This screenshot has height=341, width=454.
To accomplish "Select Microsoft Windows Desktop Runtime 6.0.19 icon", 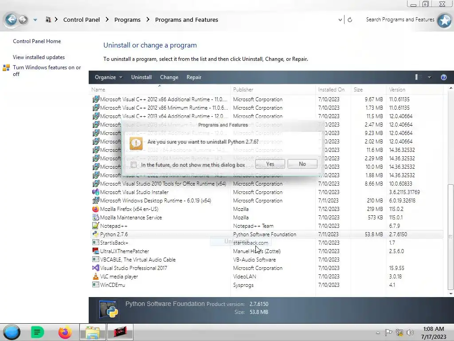I will pyautogui.click(x=95, y=200).
